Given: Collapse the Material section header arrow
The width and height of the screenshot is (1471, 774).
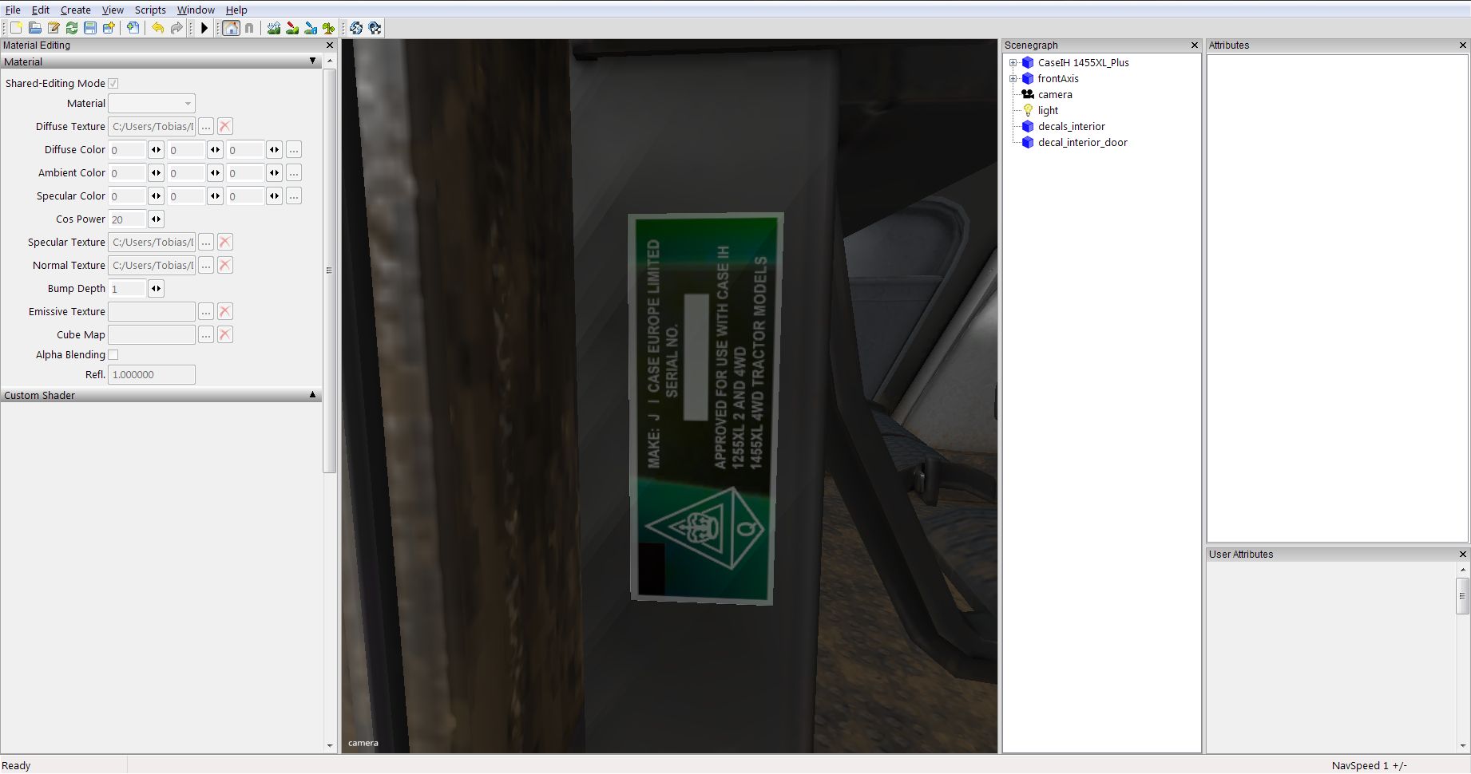Looking at the screenshot, I should (312, 61).
